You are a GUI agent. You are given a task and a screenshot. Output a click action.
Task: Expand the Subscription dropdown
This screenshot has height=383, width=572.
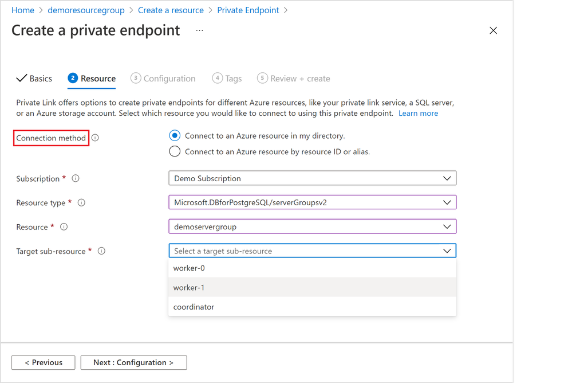point(312,178)
